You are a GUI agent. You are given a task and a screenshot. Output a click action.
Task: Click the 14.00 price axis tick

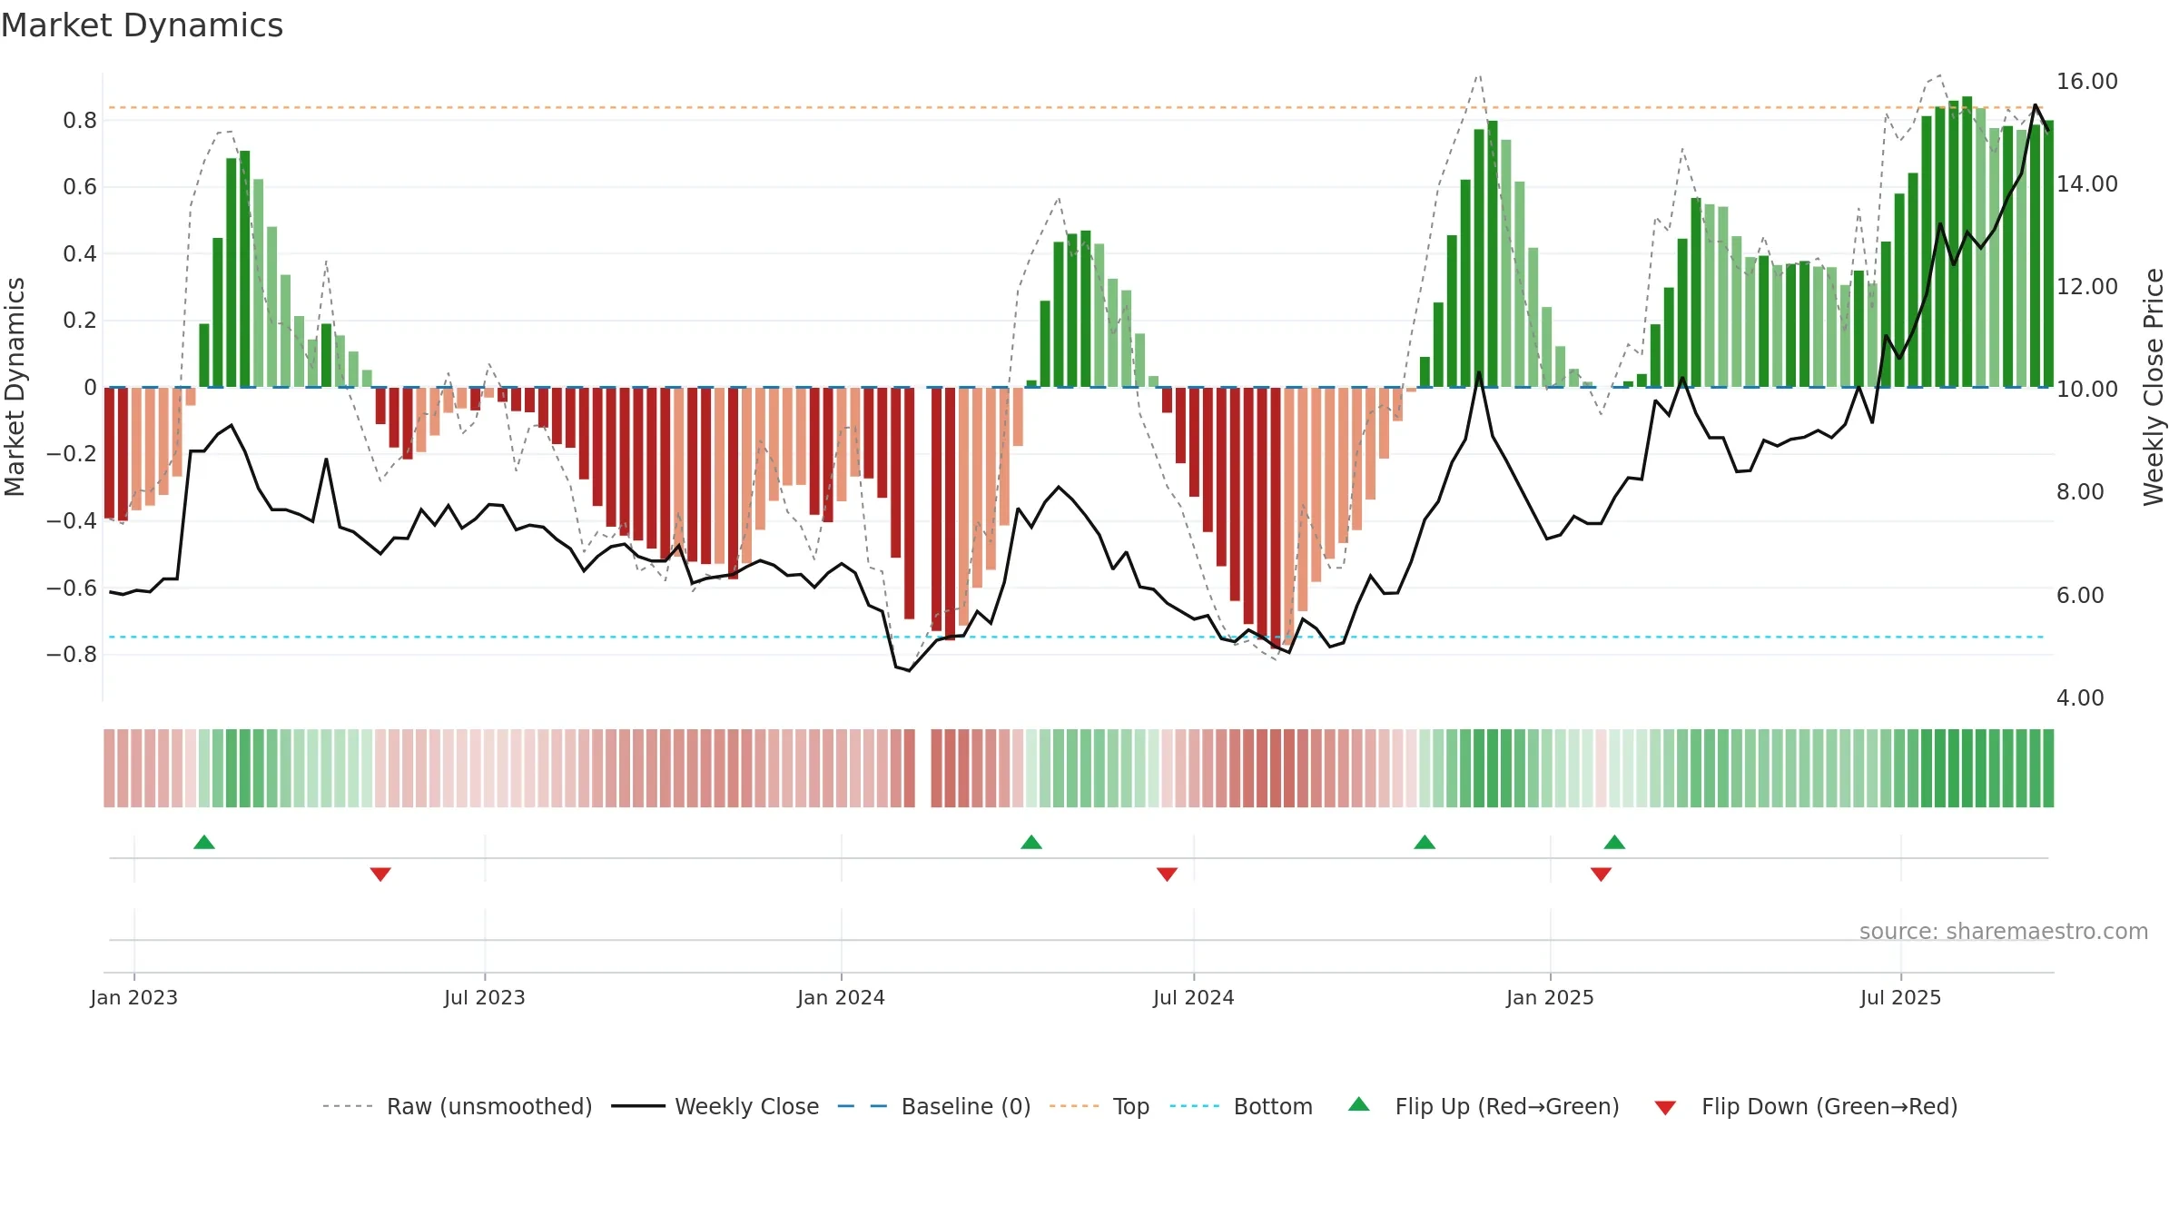[x=2087, y=183]
